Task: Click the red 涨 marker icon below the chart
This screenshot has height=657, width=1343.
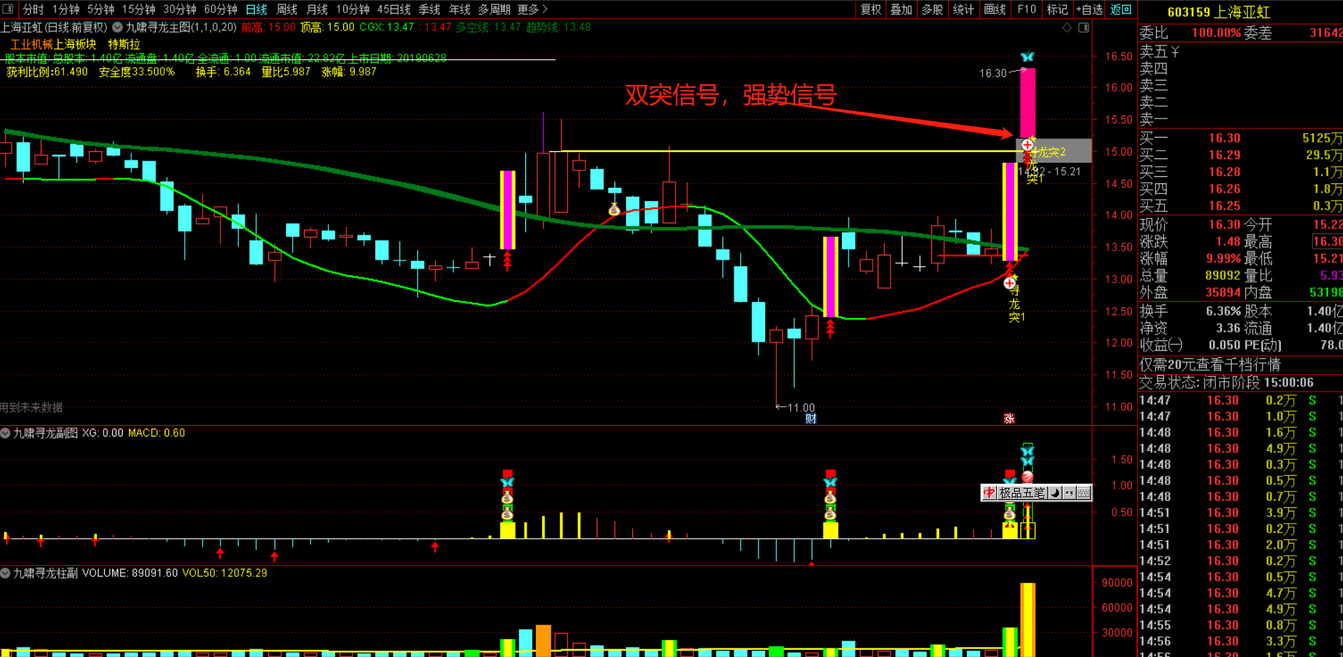Action: [x=1009, y=419]
